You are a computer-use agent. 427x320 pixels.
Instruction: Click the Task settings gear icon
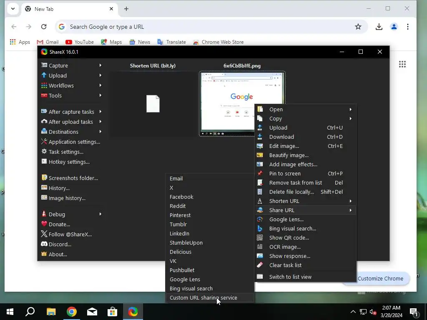tap(44, 152)
